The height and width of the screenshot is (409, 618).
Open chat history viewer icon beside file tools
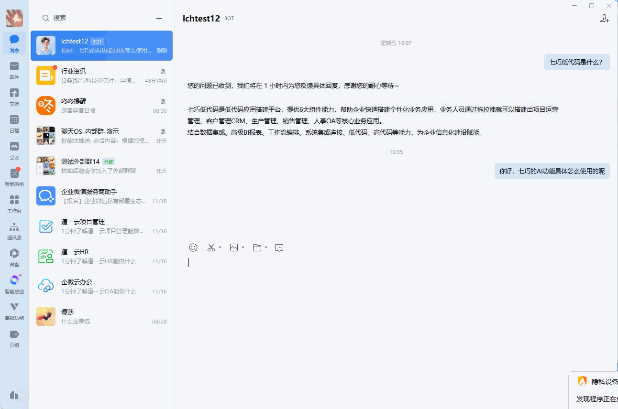[x=279, y=248]
